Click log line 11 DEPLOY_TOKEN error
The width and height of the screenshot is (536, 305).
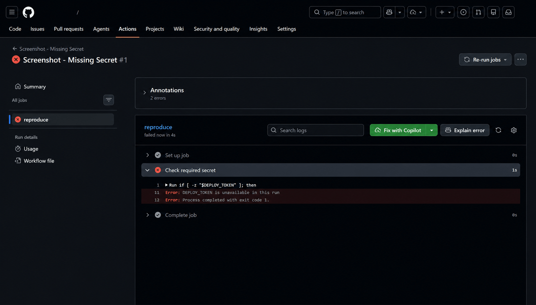tap(331, 193)
